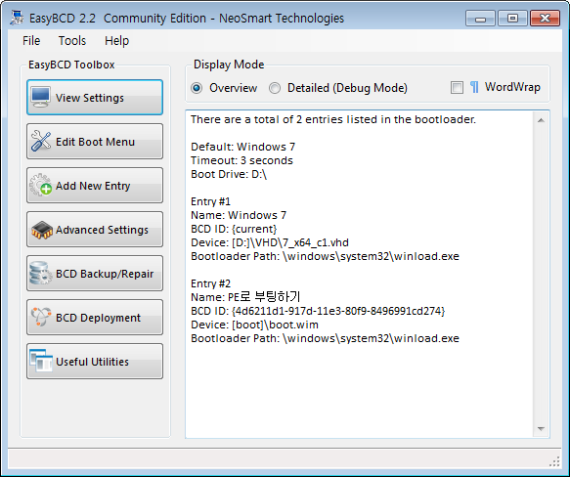Click the text 'Boot Drive: D:\'
Image resolution: width=570 pixels, height=477 pixels.
point(229,175)
